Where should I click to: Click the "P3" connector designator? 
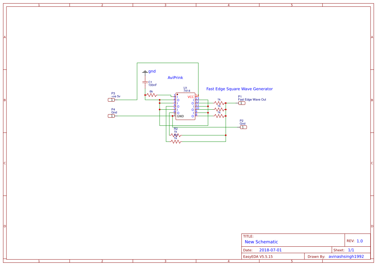click(x=113, y=94)
